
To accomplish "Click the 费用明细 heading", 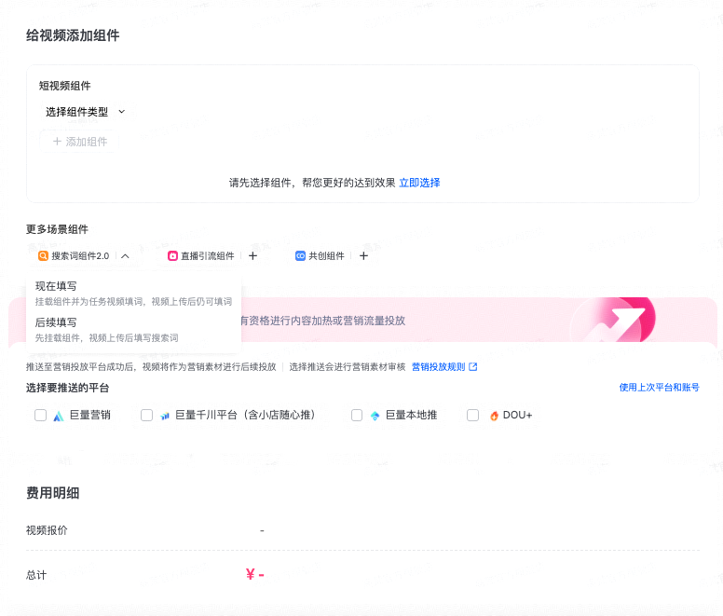I will pos(52,493).
